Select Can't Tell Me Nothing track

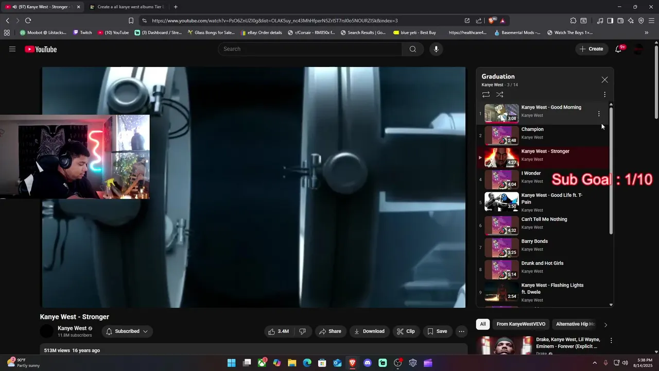(x=543, y=225)
